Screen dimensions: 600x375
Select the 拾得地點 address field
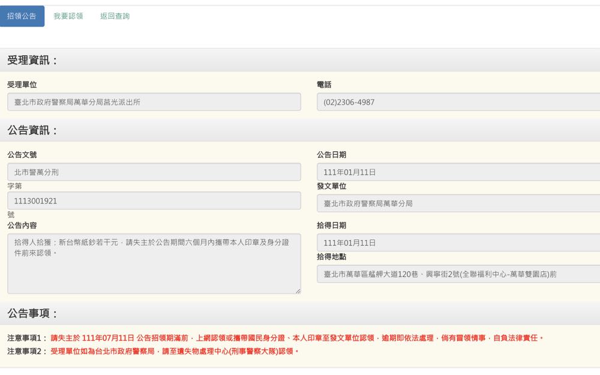pos(458,274)
